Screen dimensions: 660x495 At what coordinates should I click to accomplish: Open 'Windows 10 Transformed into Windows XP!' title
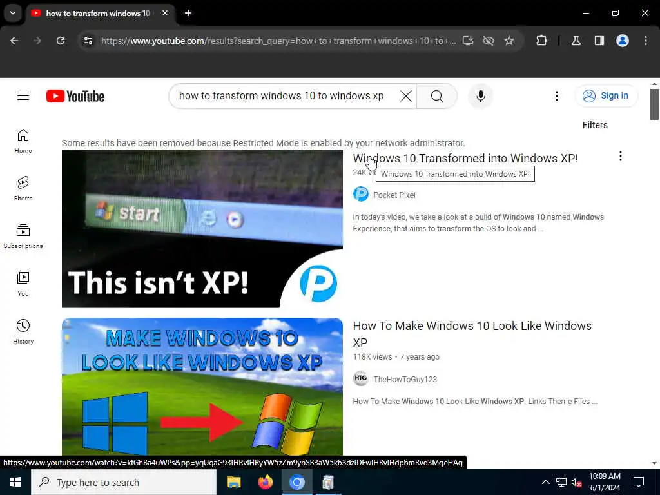pos(465,159)
